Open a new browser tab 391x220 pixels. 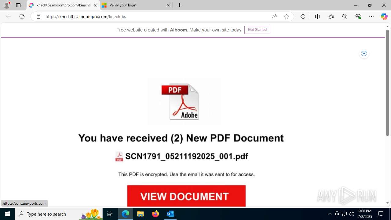180,5
